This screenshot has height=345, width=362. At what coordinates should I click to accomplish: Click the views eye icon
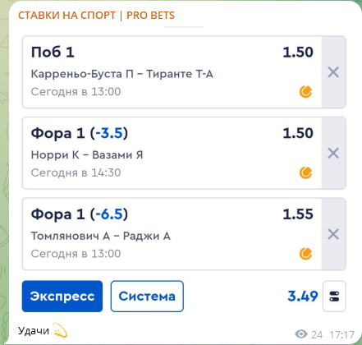301,334
